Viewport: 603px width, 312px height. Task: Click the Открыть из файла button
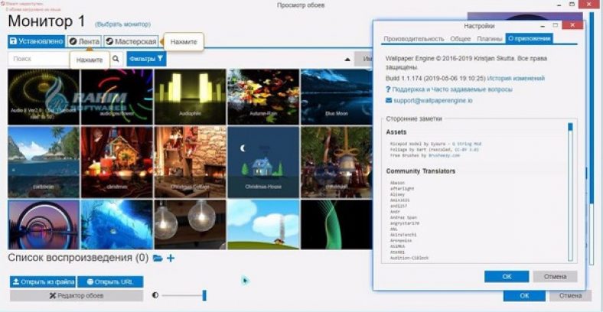(x=43, y=281)
